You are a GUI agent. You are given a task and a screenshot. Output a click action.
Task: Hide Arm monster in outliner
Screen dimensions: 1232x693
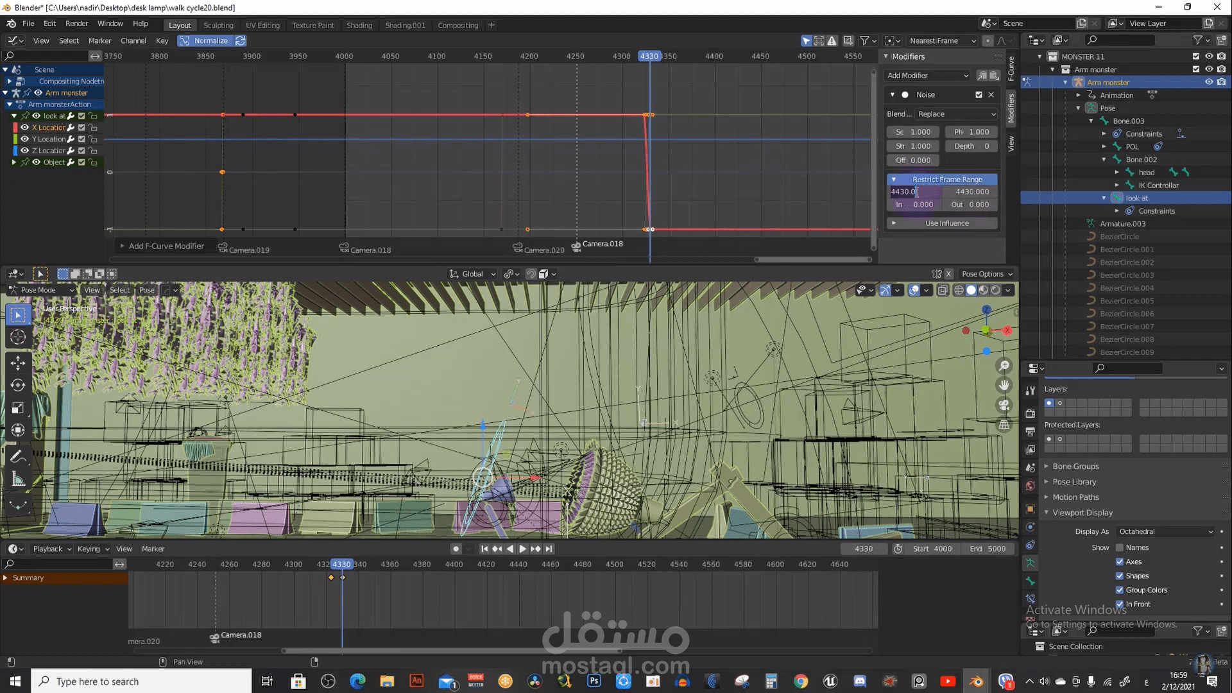1209,82
